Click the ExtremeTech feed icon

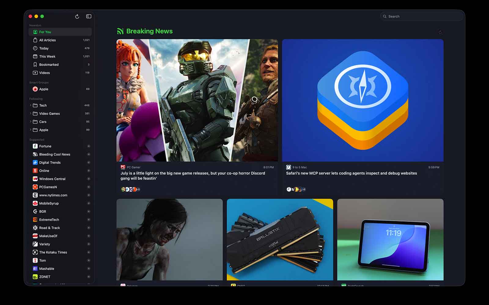pos(35,220)
